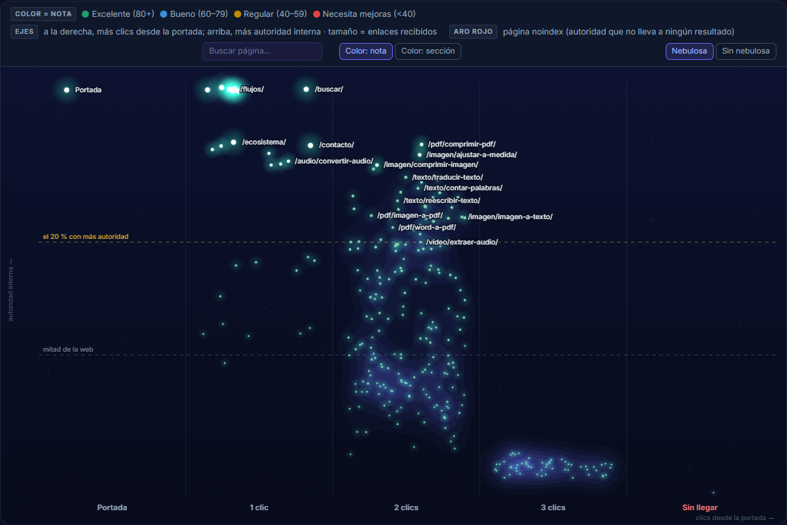Pick the /contacto/ node

[311, 145]
